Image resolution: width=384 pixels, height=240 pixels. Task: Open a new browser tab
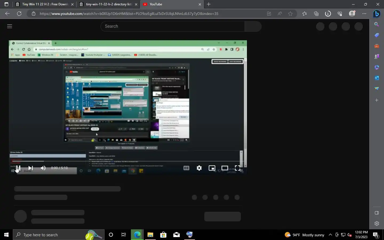(x=209, y=4)
